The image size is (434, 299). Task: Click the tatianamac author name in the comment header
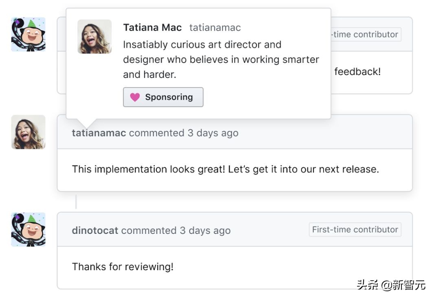click(x=99, y=133)
